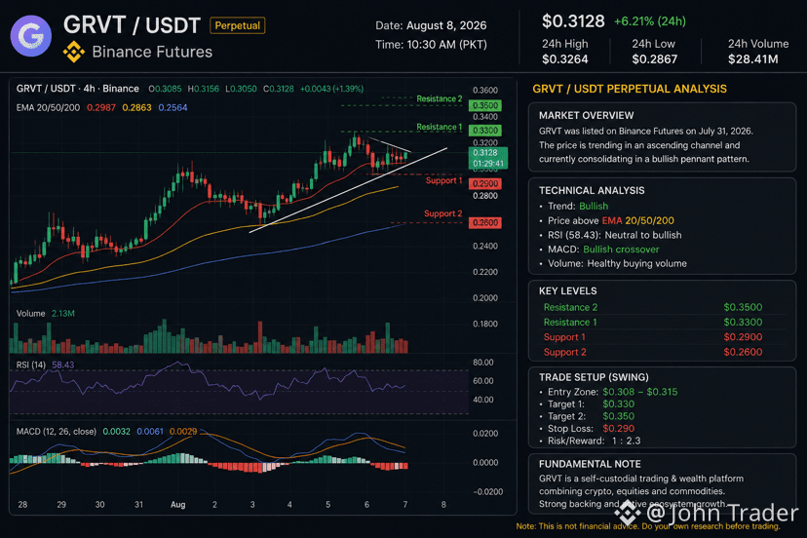Click the Support 2 line label on chart
The width and height of the screenshot is (807, 538).
tap(442, 213)
